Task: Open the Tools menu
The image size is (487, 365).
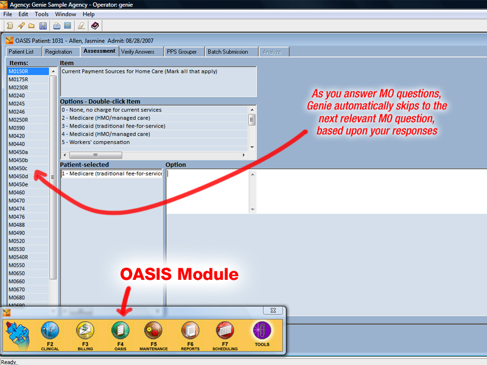Action: pyautogui.click(x=41, y=14)
